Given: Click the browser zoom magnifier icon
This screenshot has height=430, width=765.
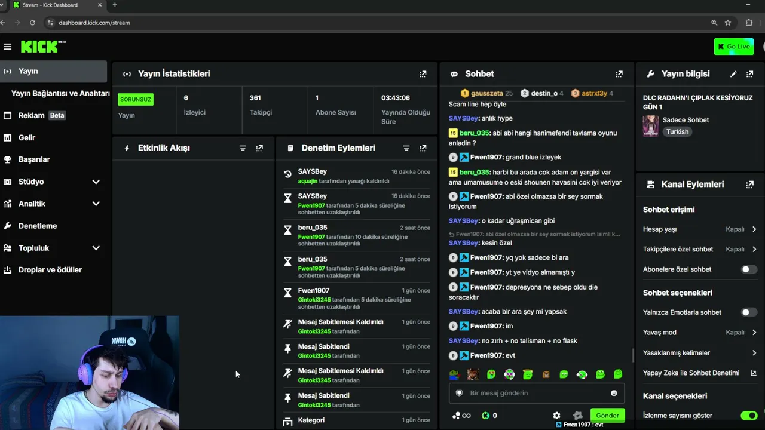Looking at the screenshot, I should [x=714, y=23].
